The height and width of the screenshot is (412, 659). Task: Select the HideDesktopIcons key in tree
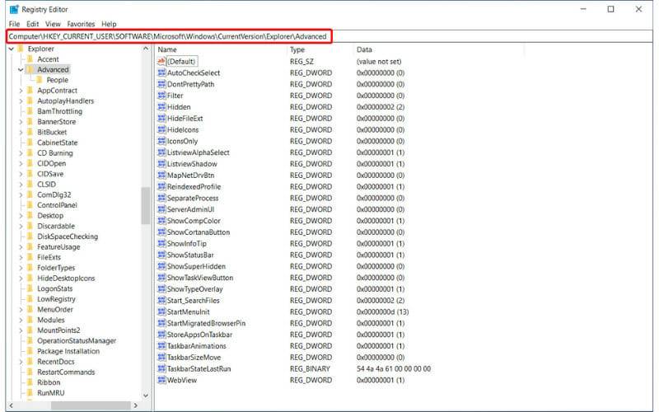click(x=66, y=278)
